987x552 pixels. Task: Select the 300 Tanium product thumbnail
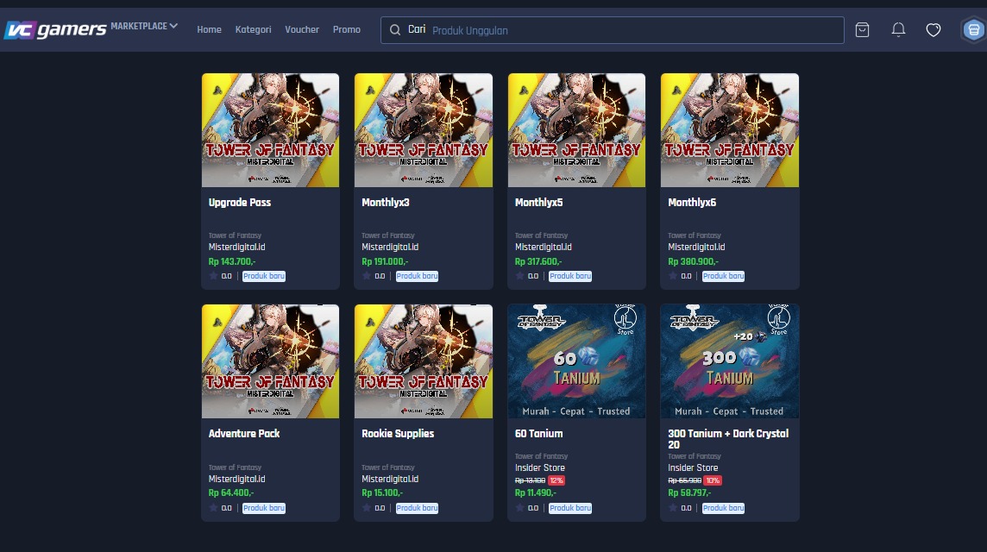pos(729,361)
